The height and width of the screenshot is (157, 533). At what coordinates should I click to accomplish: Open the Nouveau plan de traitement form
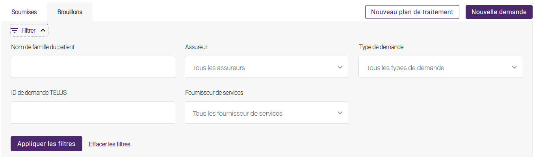pos(412,12)
